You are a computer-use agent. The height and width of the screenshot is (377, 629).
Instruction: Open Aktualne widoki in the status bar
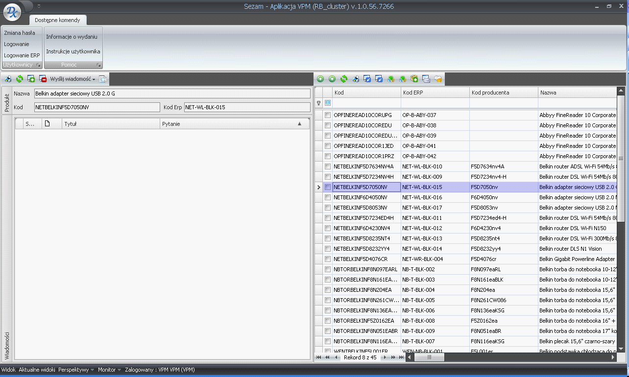click(x=37, y=370)
